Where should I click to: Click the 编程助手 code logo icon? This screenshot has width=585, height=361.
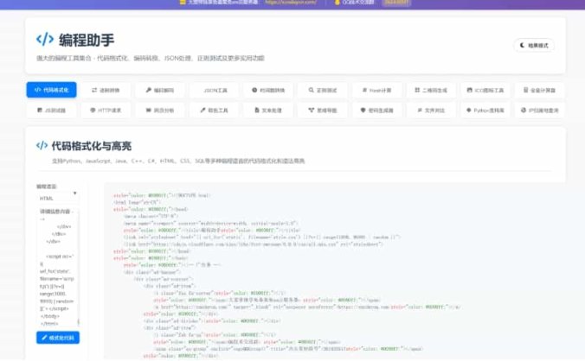click(45, 39)
